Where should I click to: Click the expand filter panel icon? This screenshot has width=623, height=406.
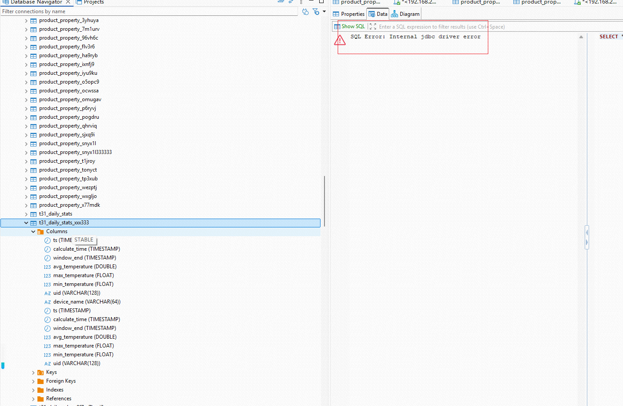point(373,27)
